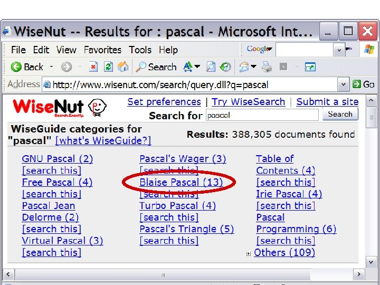The image size is (380, 285).
Task: Open the Blaise Pascal (13) category
Action: point(181,182)
